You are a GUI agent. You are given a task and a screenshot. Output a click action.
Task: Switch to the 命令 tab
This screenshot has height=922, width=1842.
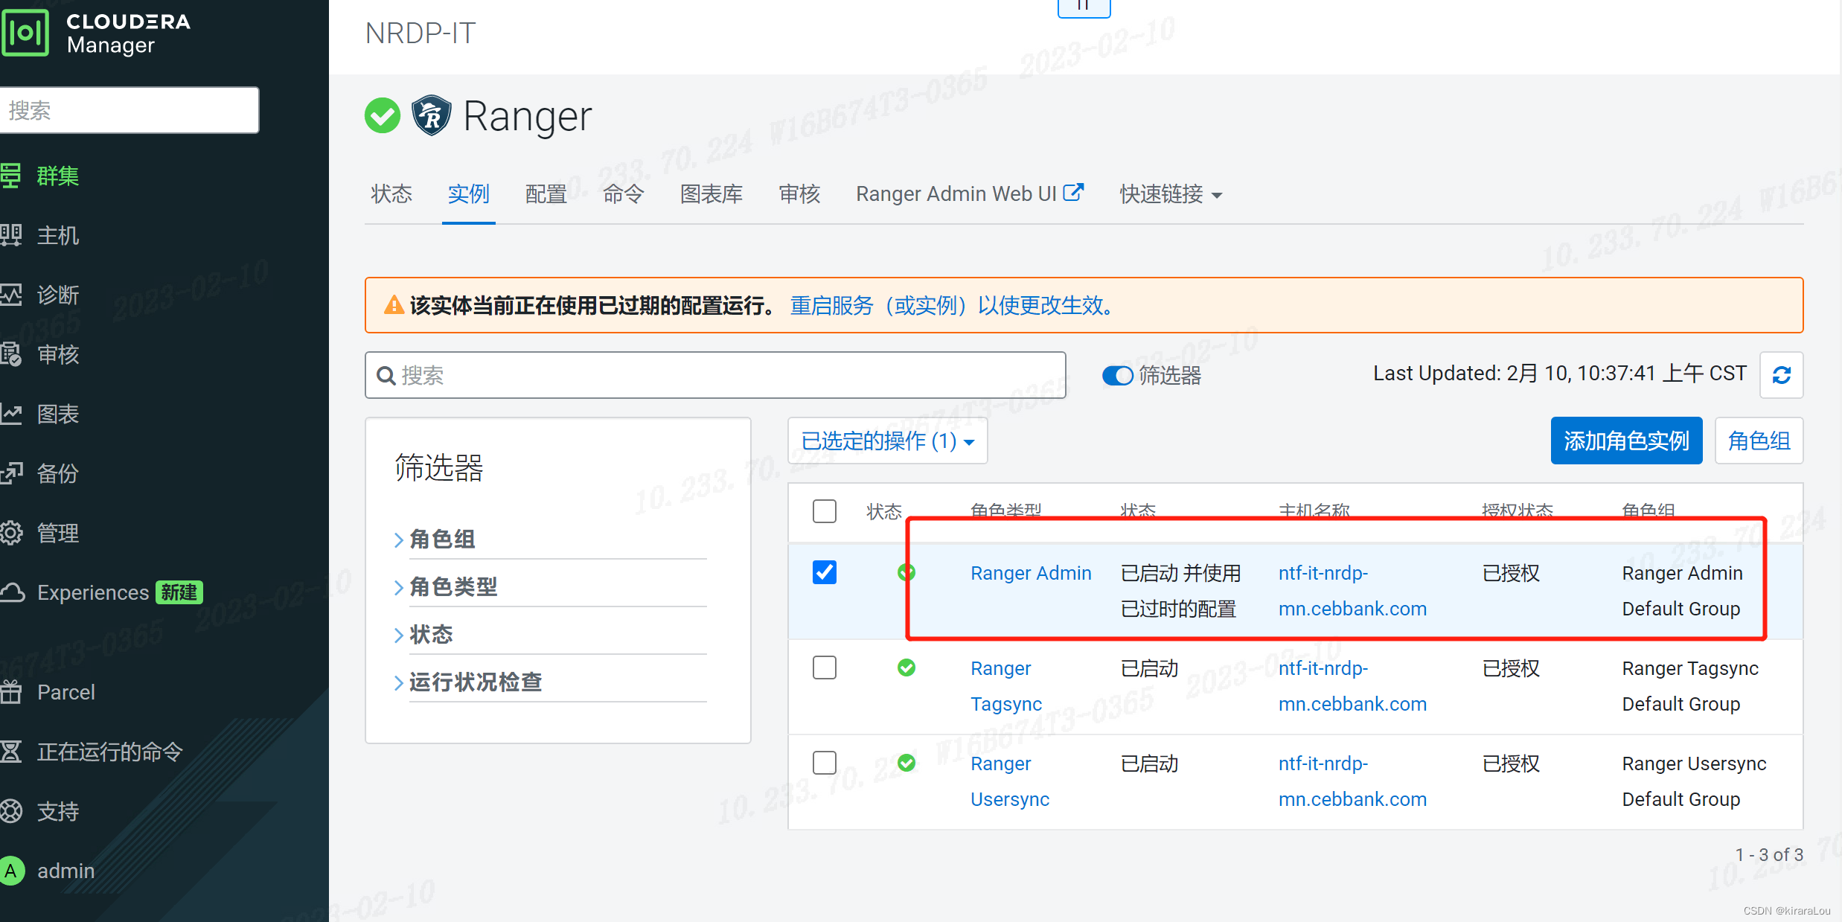point(621,195)
